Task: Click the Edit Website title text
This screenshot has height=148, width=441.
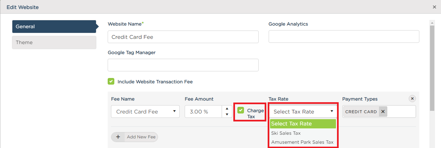Action: pos(22,7)
